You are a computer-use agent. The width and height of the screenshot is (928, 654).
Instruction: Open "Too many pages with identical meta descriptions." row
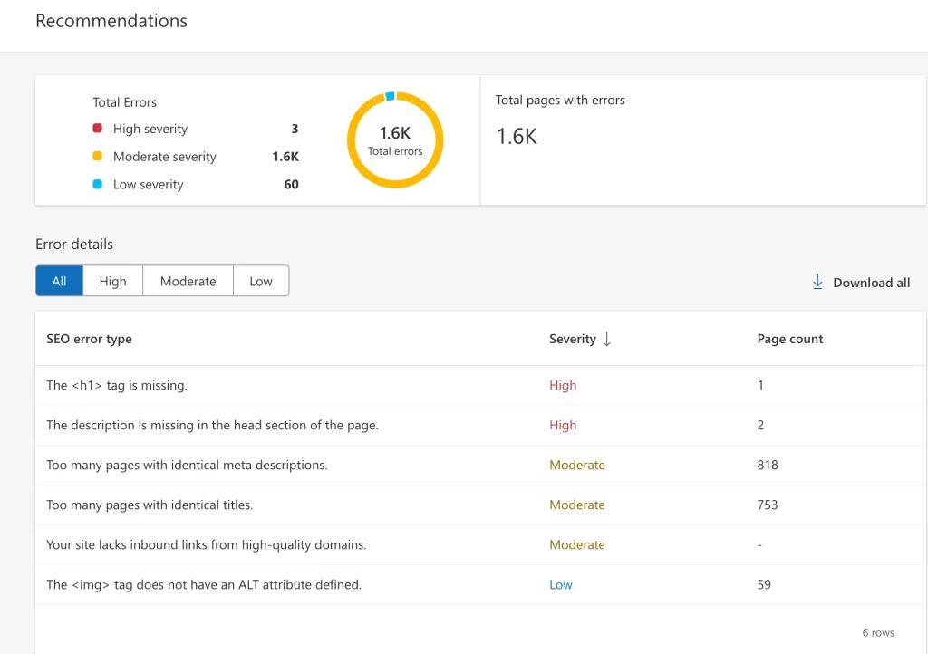(x=480, y=465)
